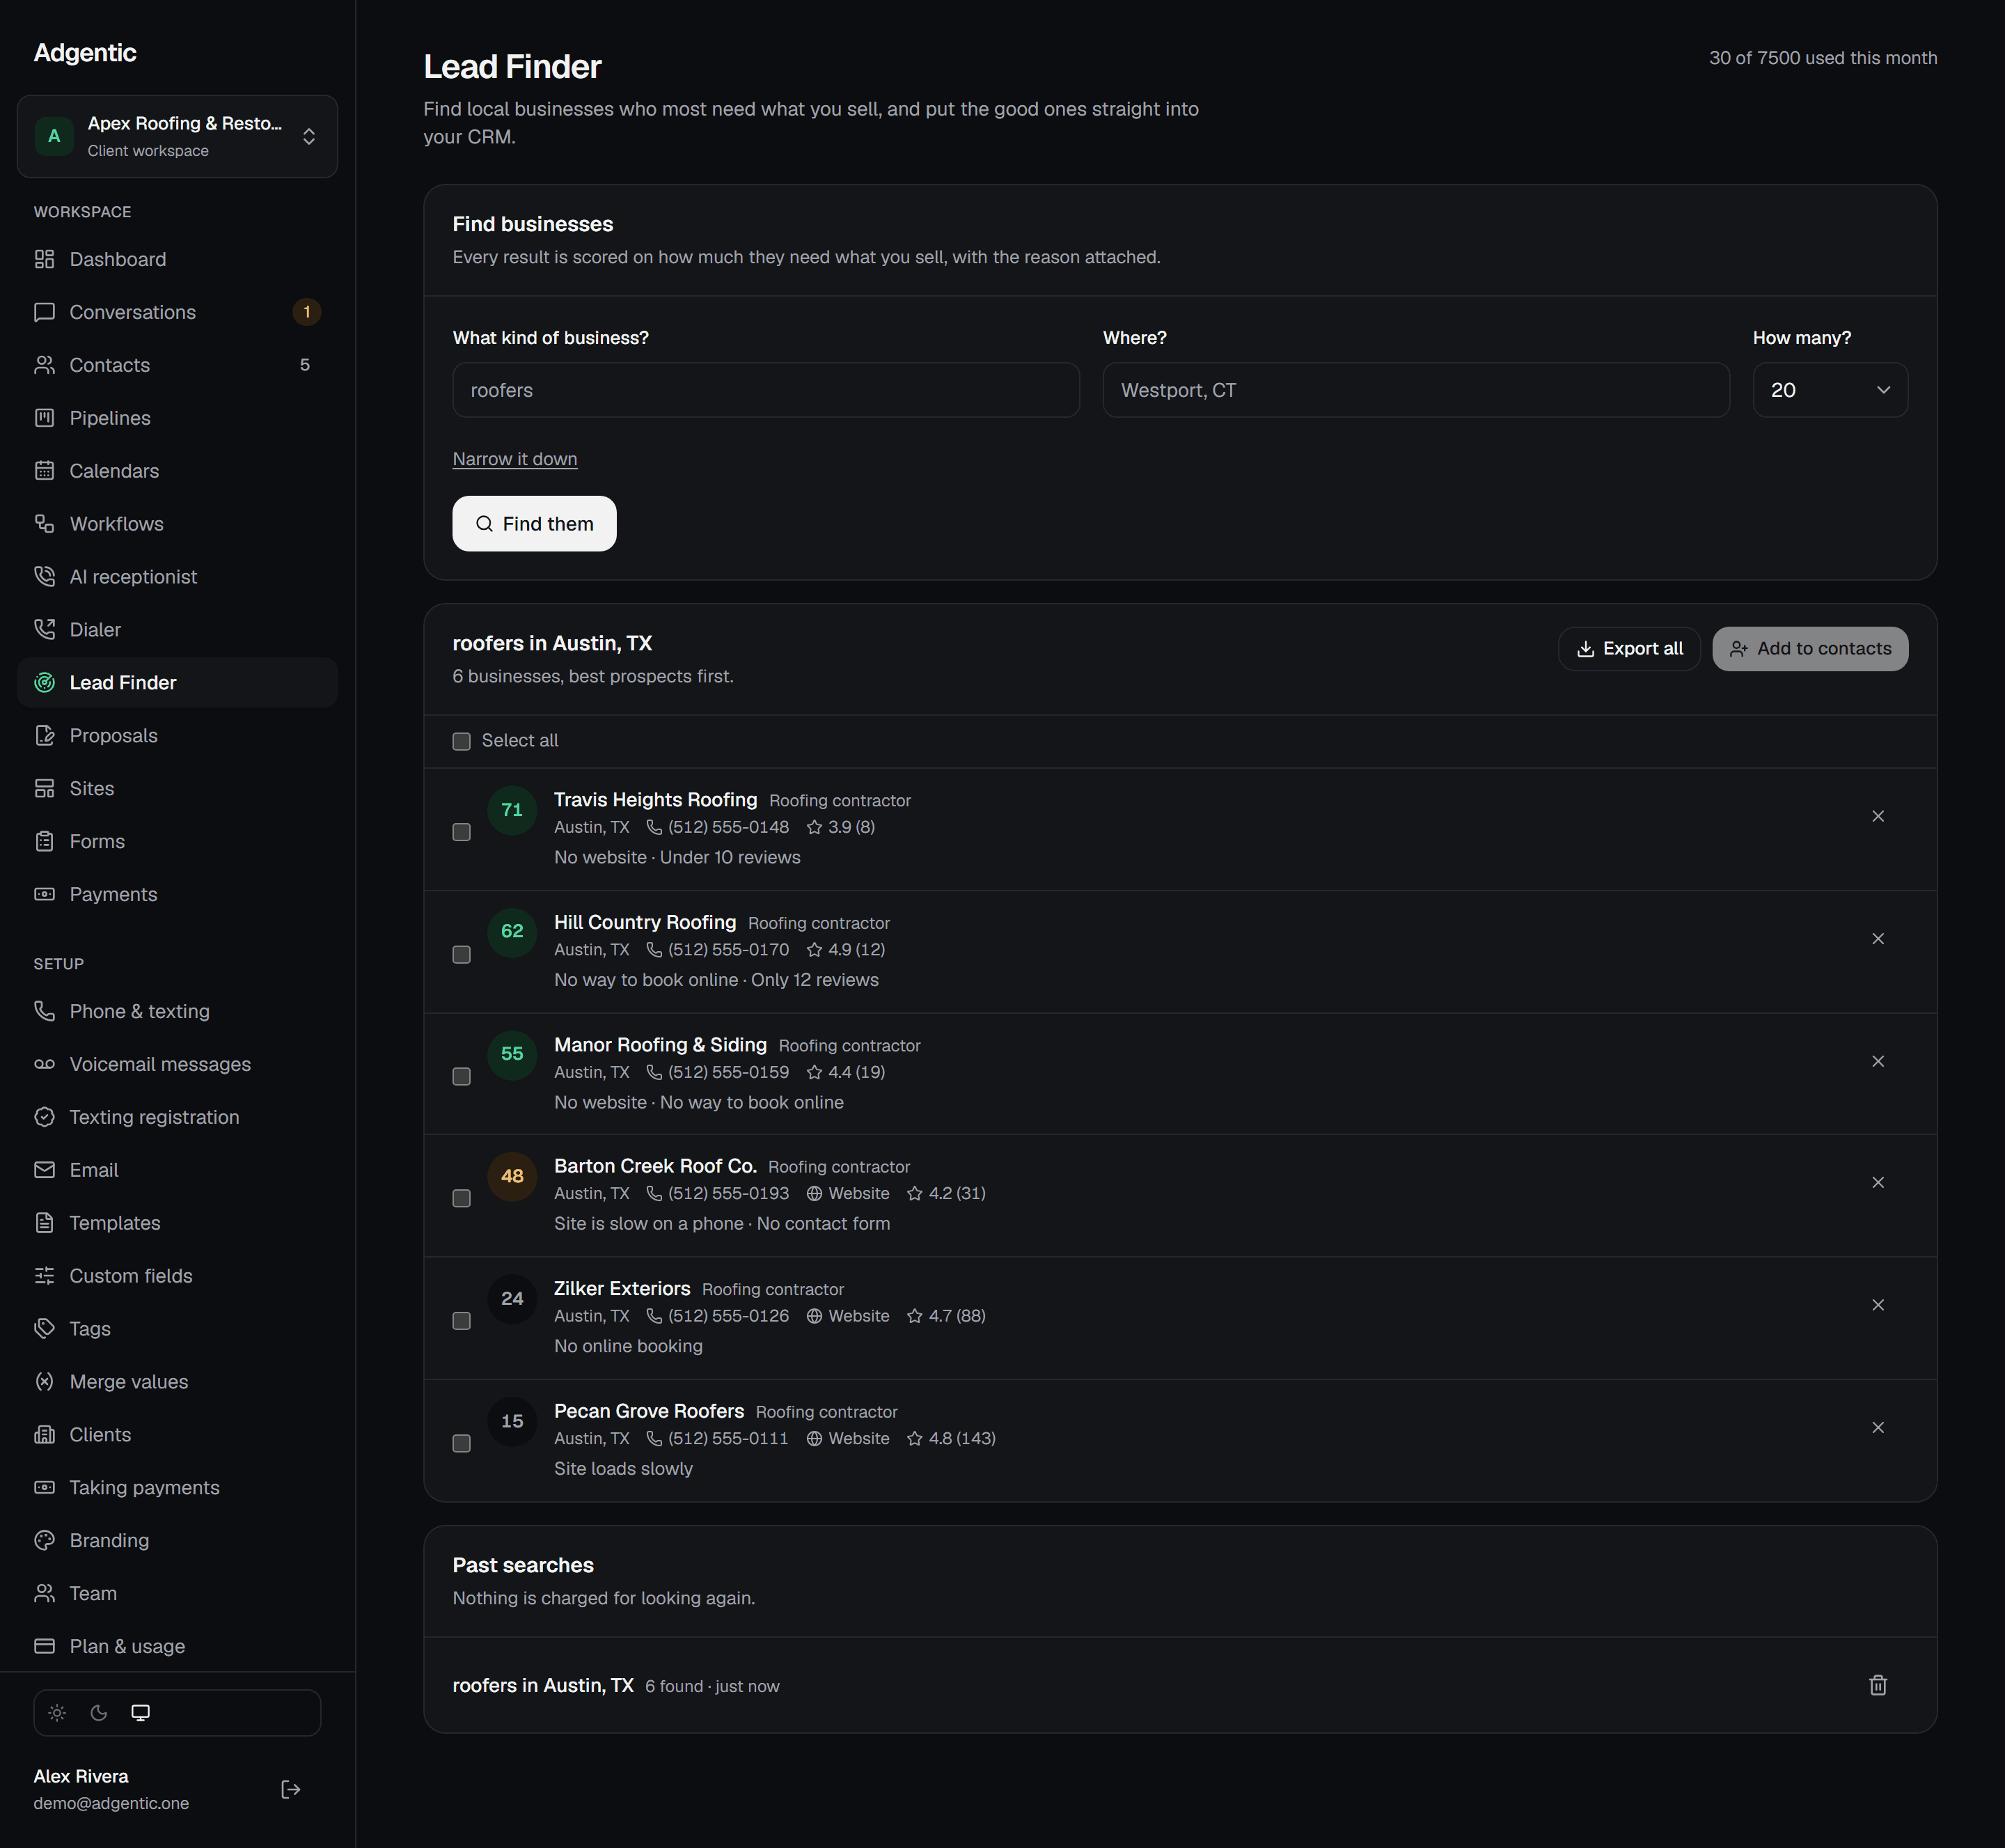This screenshot has height=1848, width=2005.
Task: Check the Hill Country Roofing checkbox
Action: (x=461, y=955)
